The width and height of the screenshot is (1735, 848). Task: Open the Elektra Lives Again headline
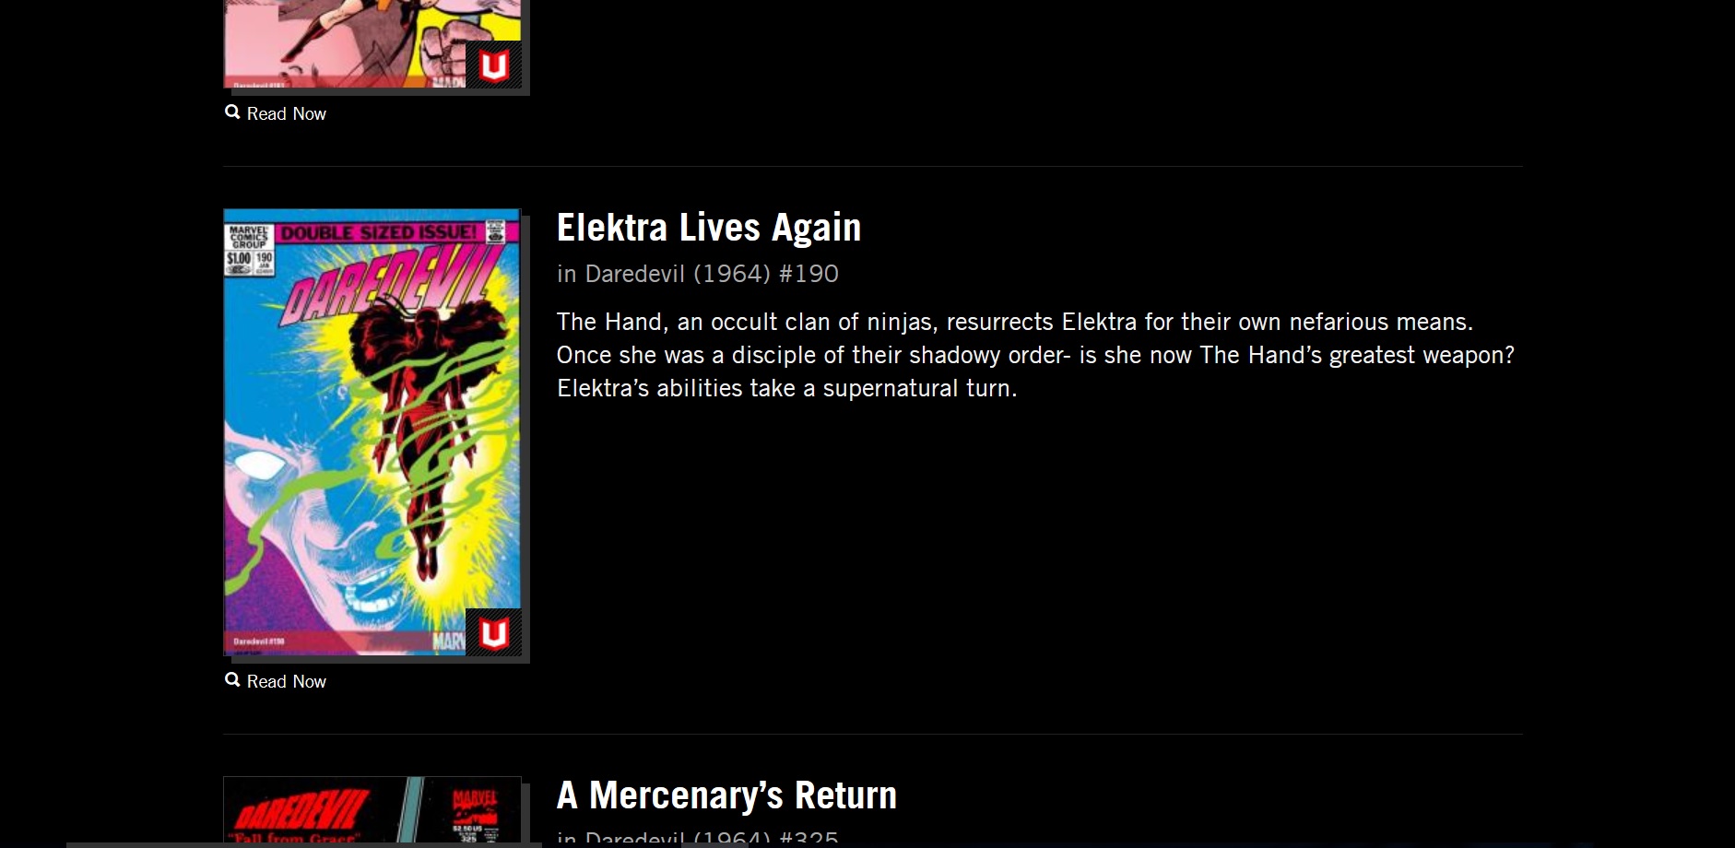[x=709, y=228]
